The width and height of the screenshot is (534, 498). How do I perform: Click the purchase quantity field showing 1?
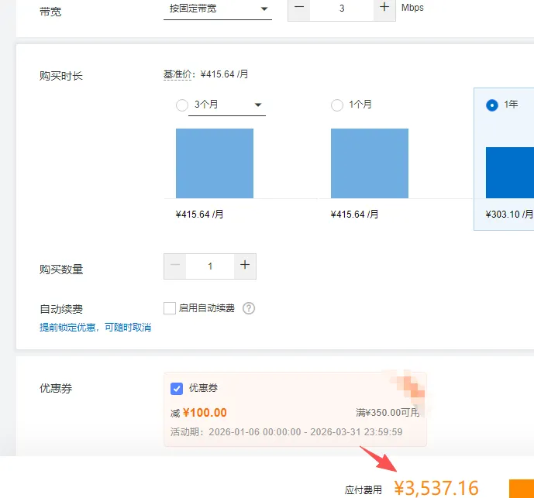210,266
